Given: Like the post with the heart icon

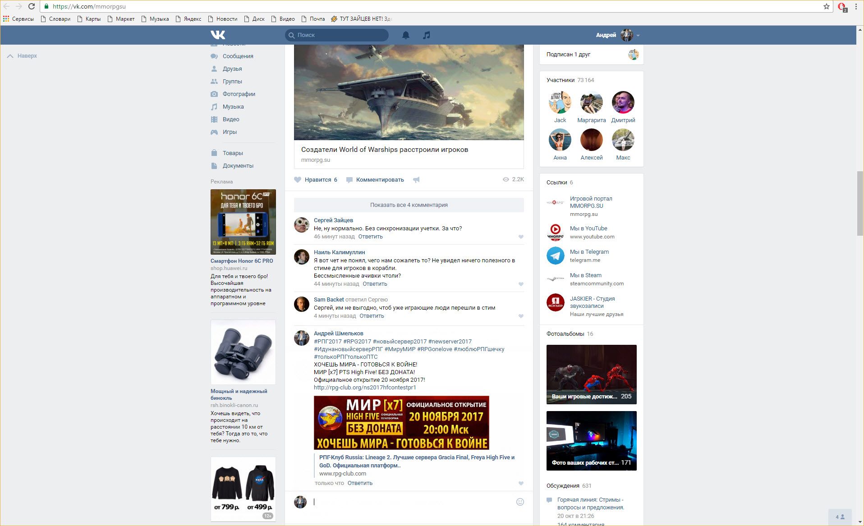Looking at the screenshot, I should (298, 179).
